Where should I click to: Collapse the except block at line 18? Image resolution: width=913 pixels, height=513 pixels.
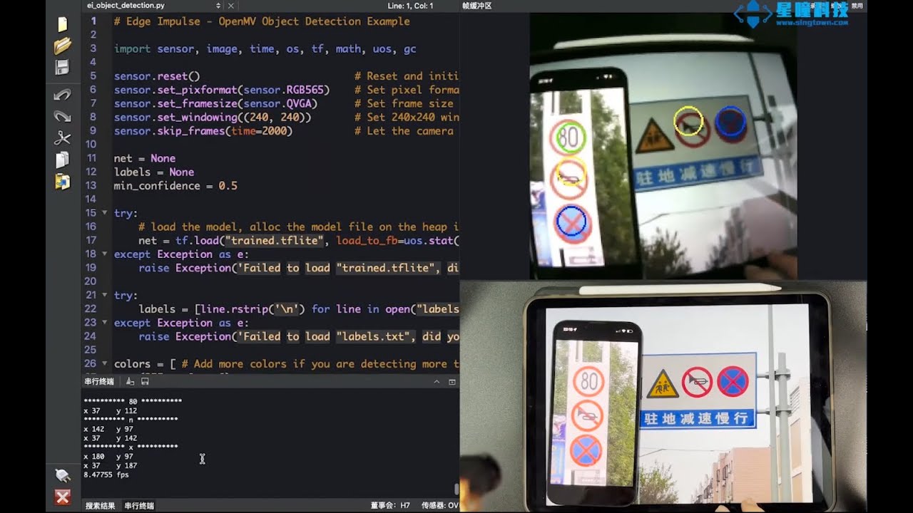pyautogui.click(x=105, y=254)
